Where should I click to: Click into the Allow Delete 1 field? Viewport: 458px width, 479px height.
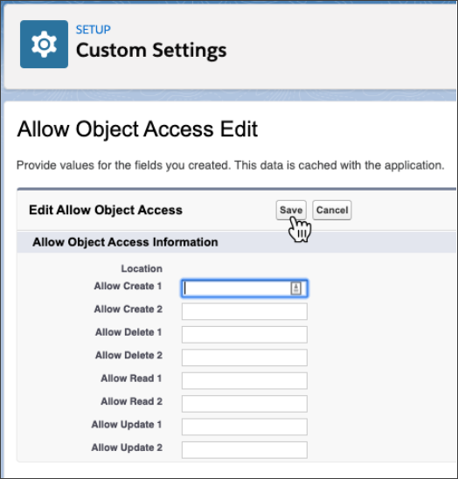[245, 335]
